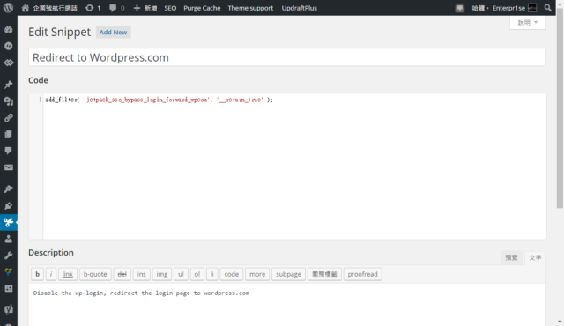This screenshot has height=326, width=564.
Task: Click the page vertical scrollbar
Action: (560, 107)
